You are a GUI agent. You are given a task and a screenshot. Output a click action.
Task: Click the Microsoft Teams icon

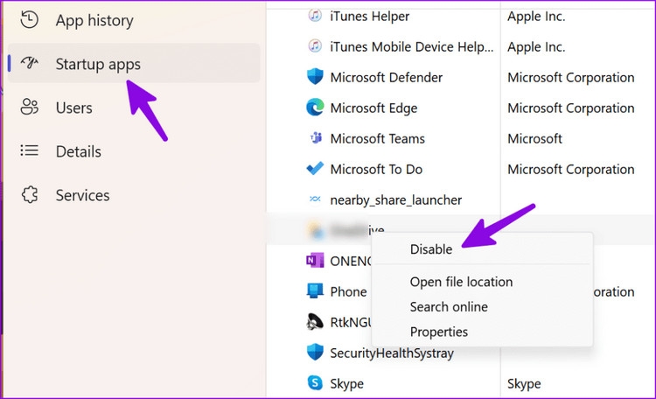pos(316,138)
